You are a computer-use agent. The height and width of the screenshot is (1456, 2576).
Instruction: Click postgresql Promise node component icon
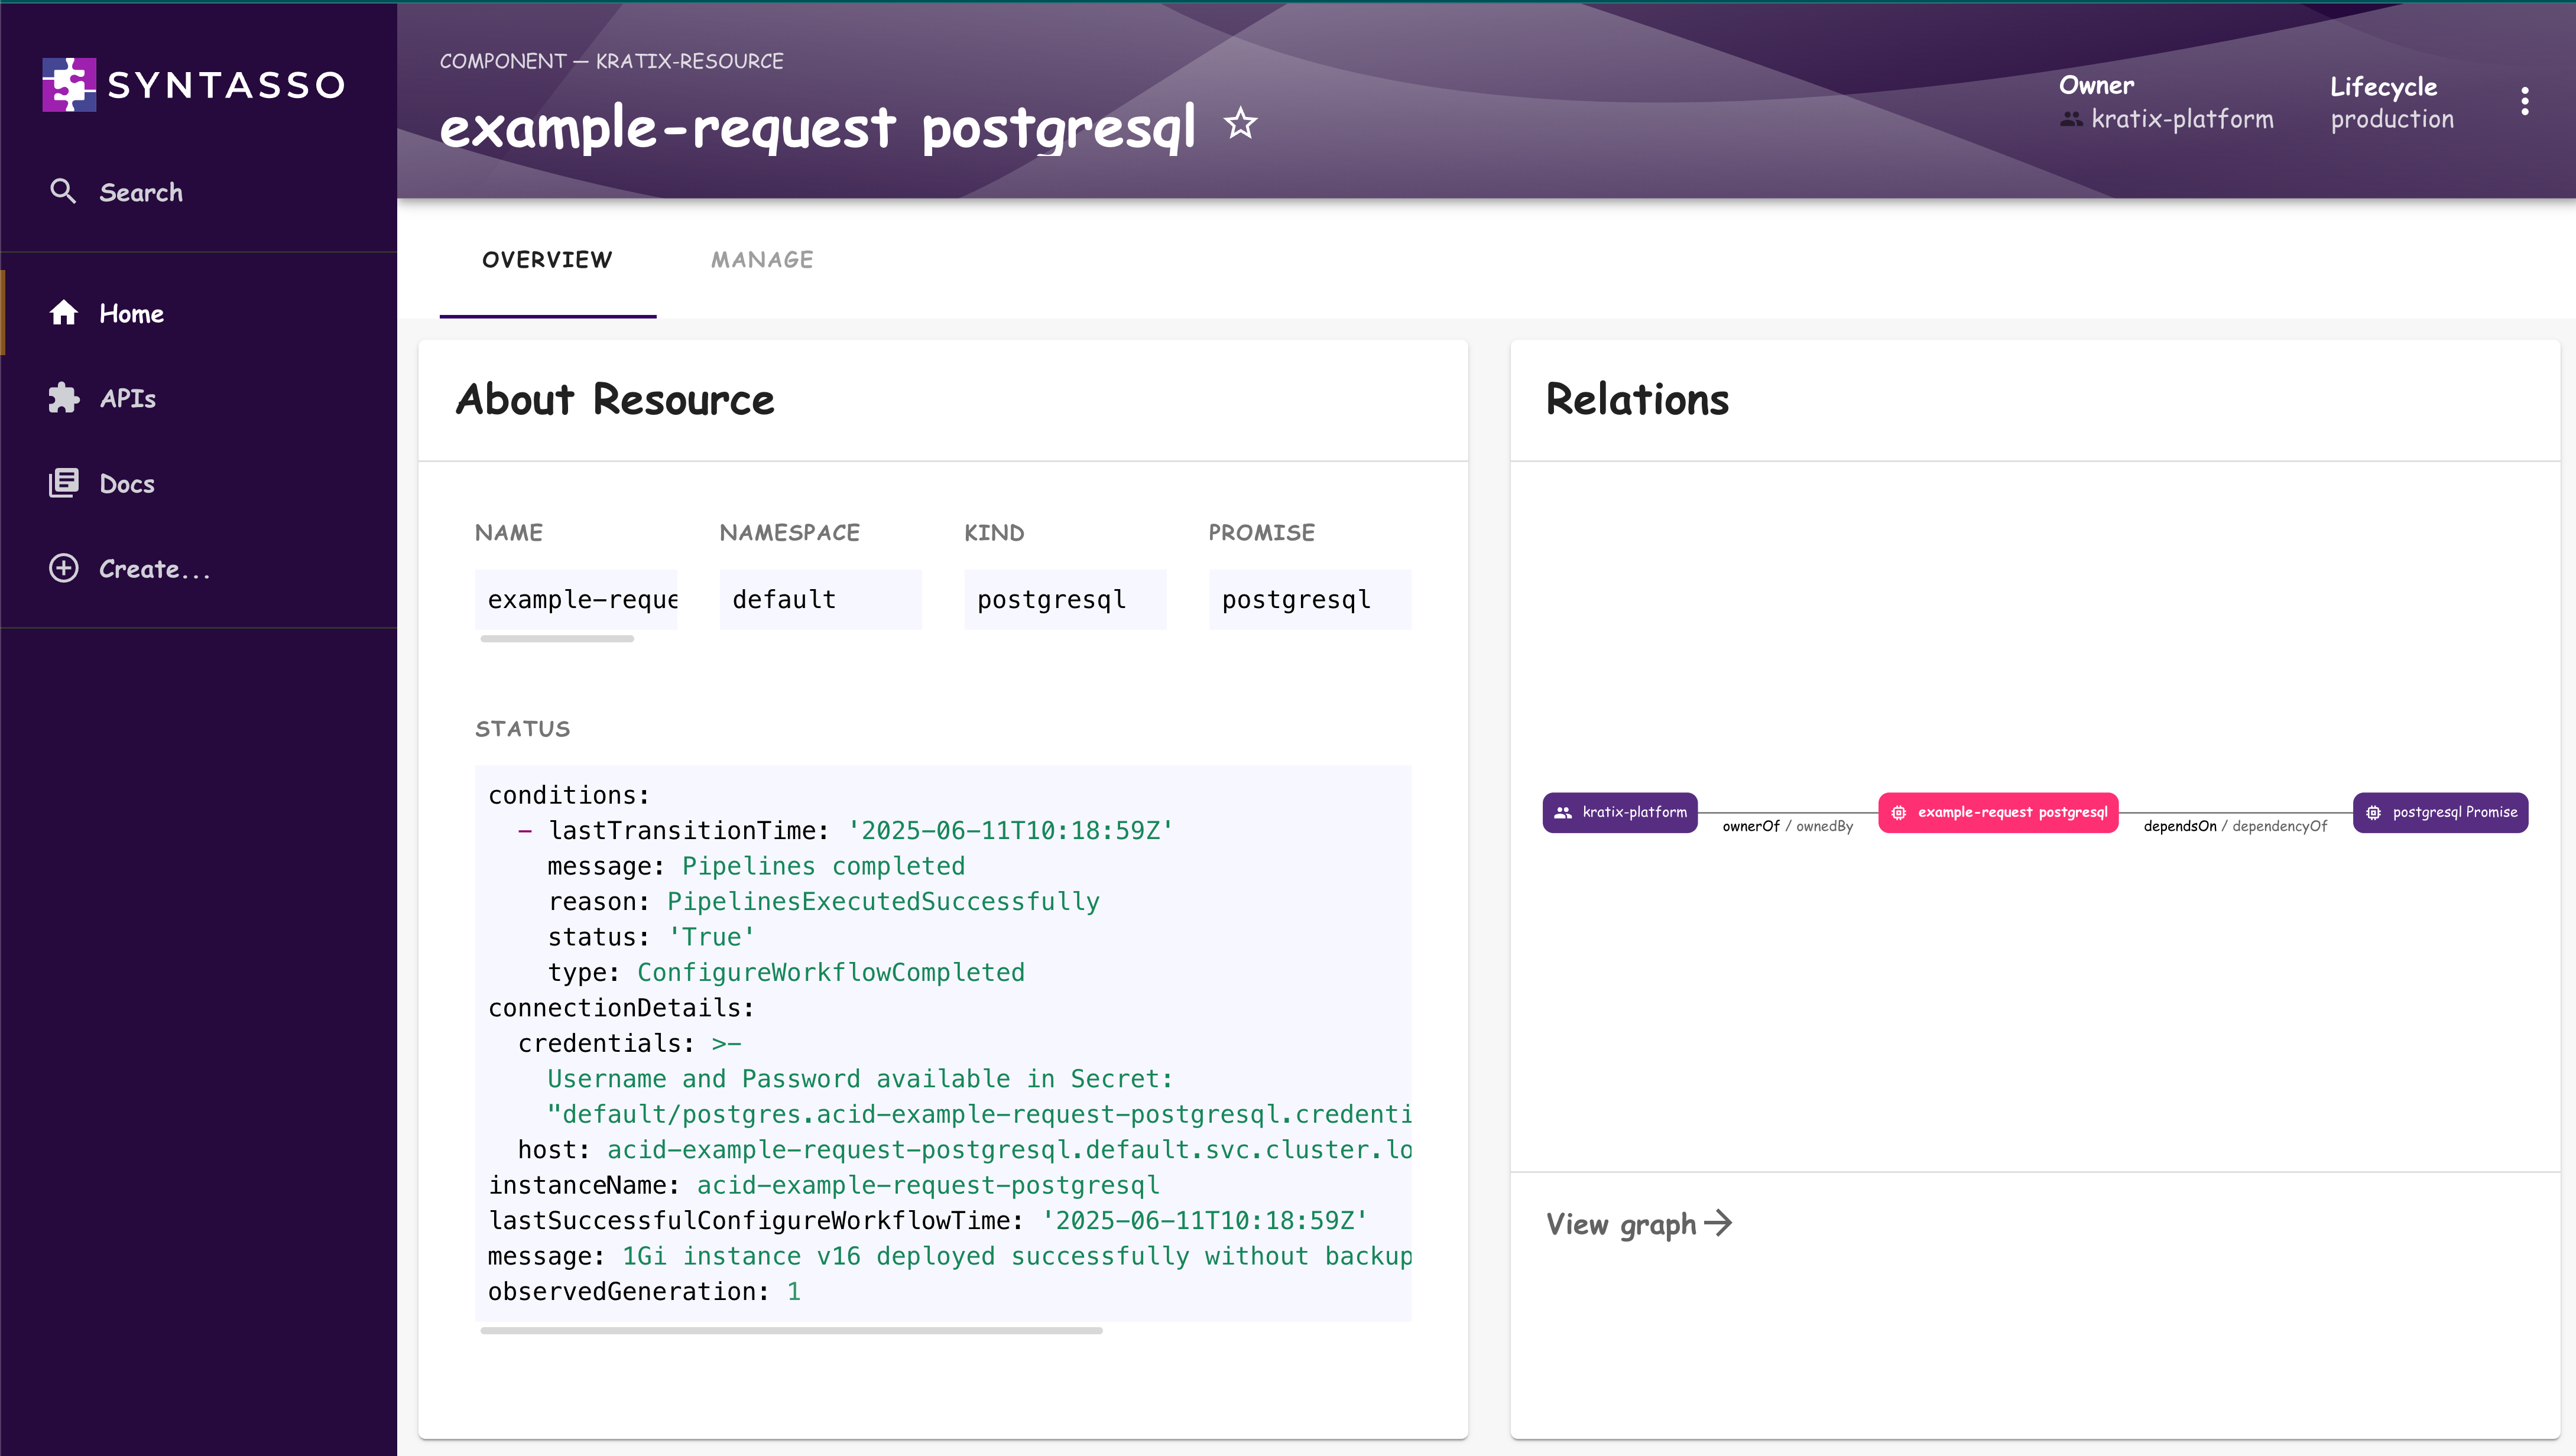[x=2373, y=812]
